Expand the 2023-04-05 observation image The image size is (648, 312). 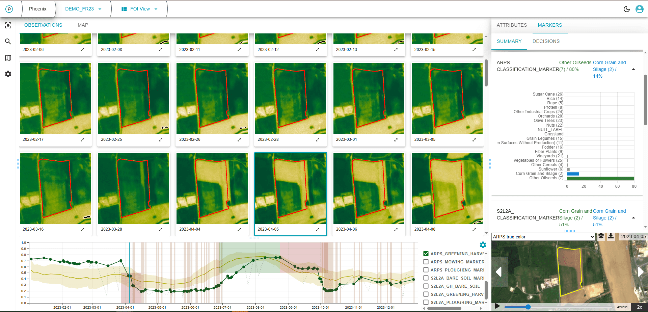(317, 230)
